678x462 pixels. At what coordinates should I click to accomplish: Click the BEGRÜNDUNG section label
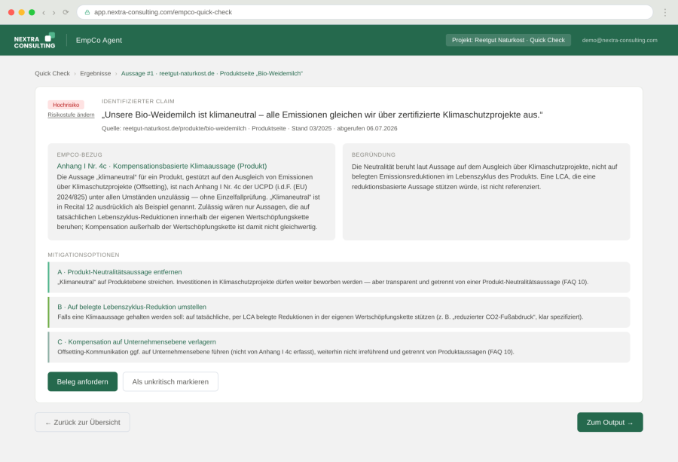(374, 155)
